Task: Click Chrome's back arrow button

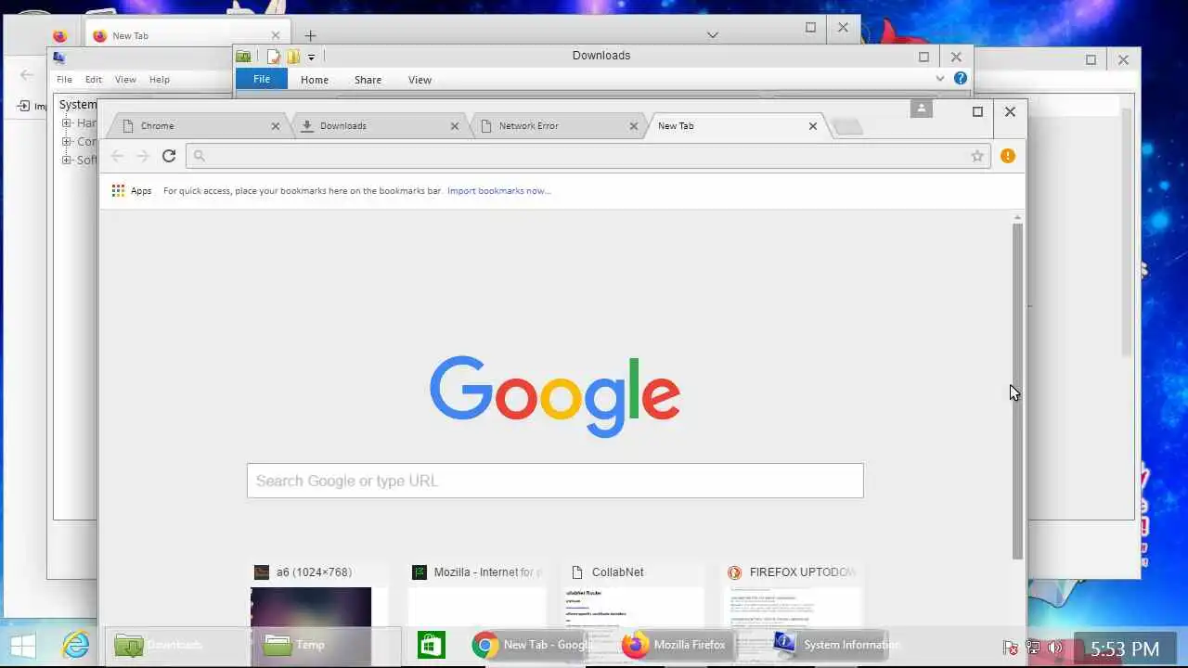Action: coord(117,156)
